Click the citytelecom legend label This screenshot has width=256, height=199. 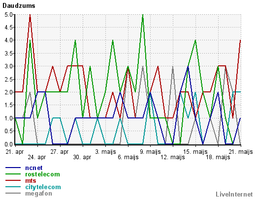43,187
